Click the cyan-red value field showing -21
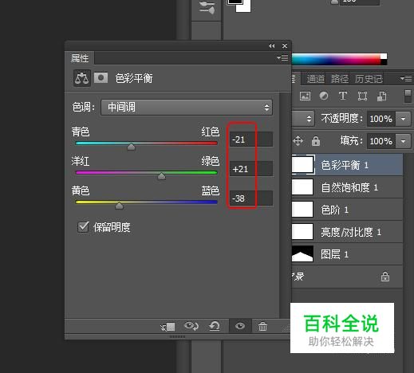Viewport: 414px width, 373px height. click(x=251, y=139)
